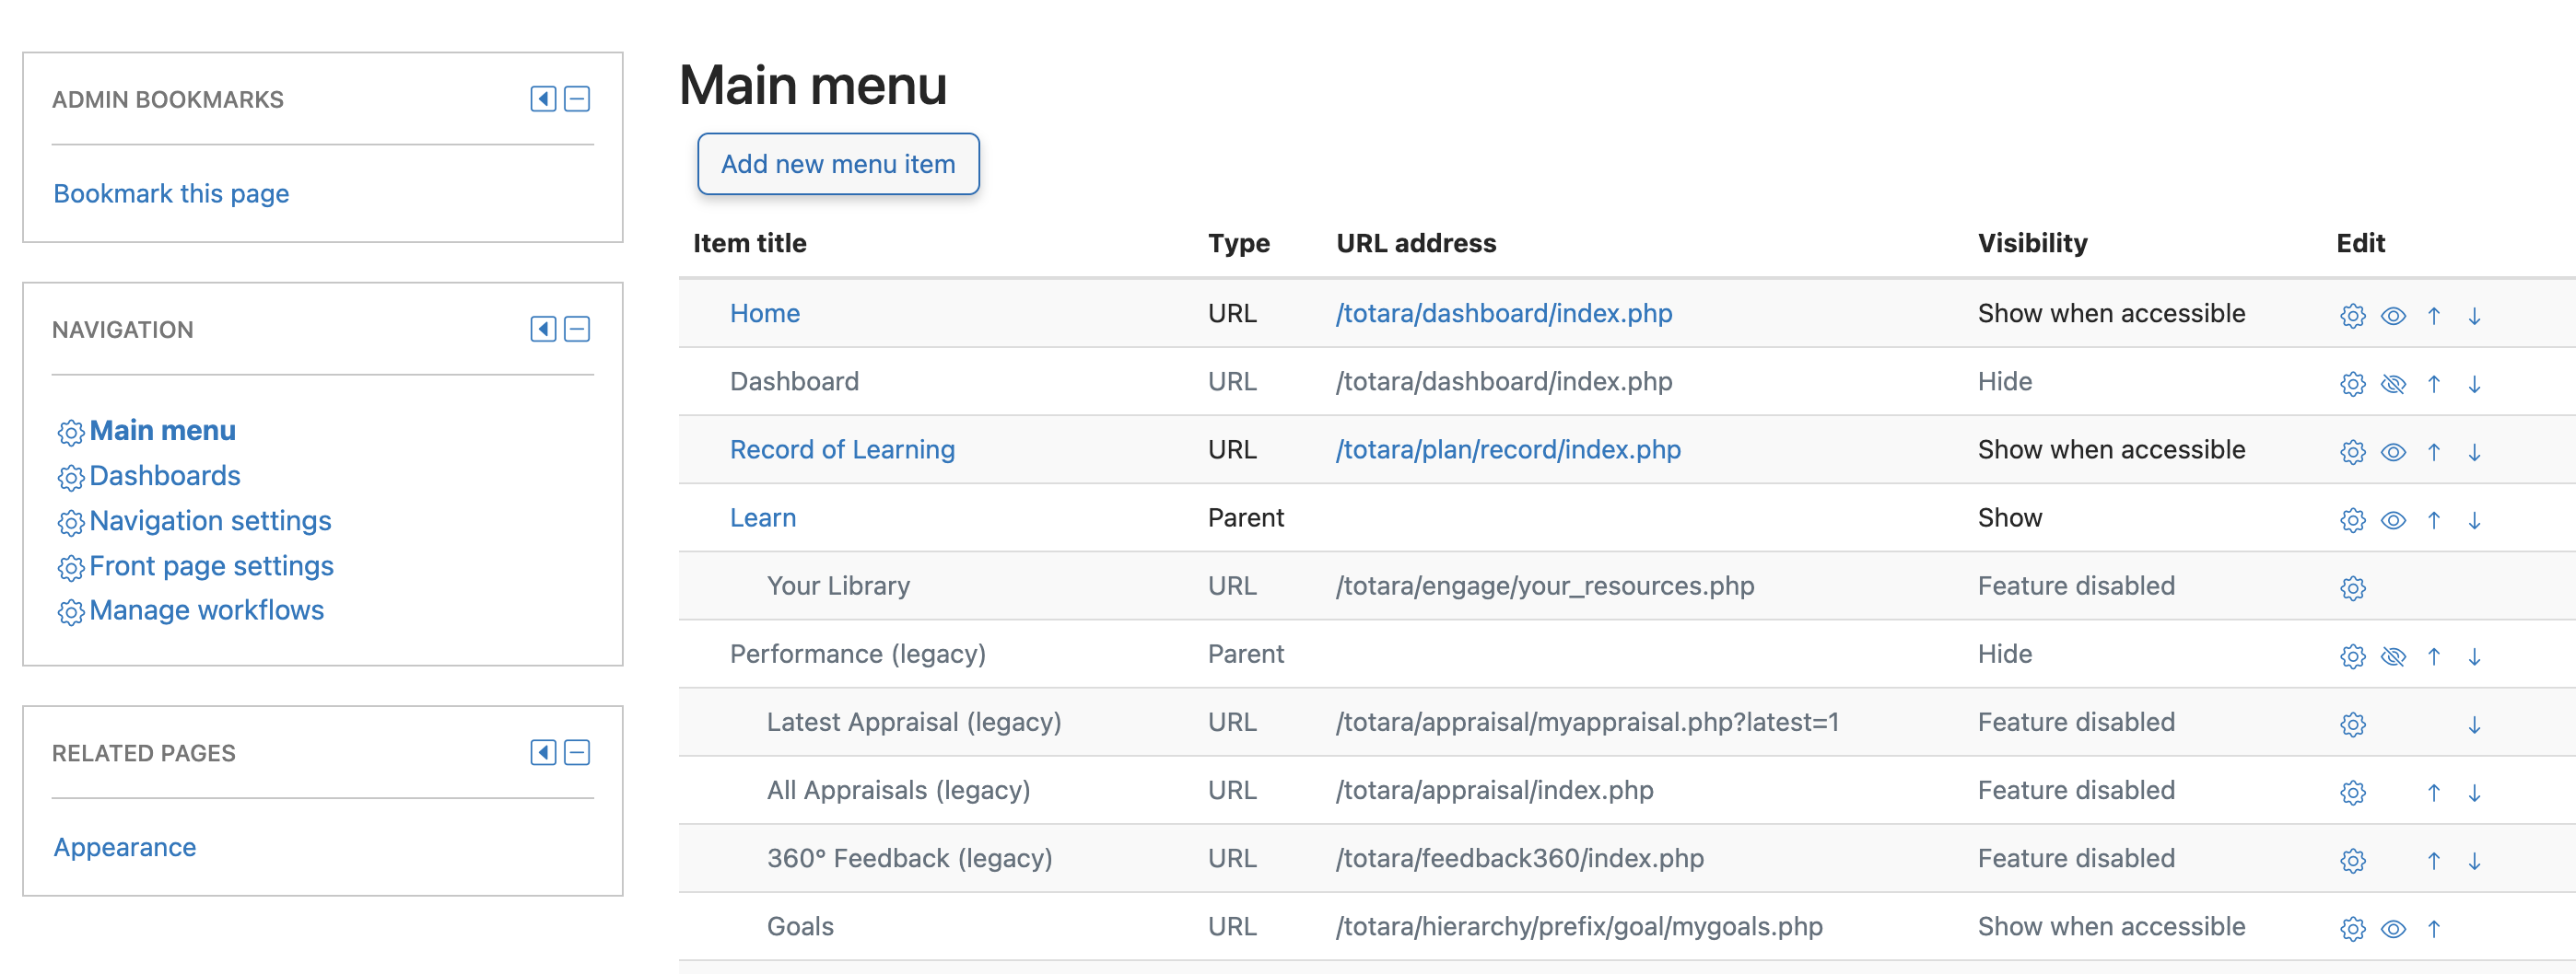The height and width of the screenshot is (974, 2576).
Task: Click Add new menu item button
Action: [838, 164]
